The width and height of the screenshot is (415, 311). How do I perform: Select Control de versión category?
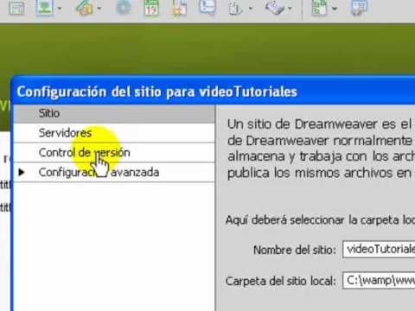[114, 153]
